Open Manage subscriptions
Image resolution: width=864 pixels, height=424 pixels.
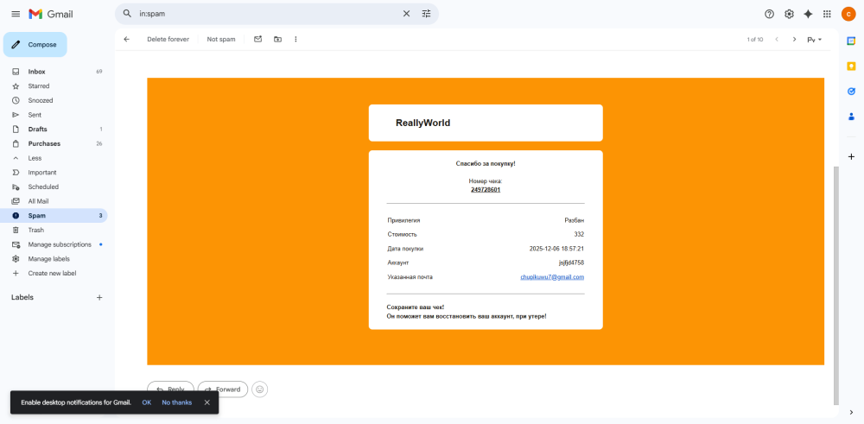coord(54,244)
